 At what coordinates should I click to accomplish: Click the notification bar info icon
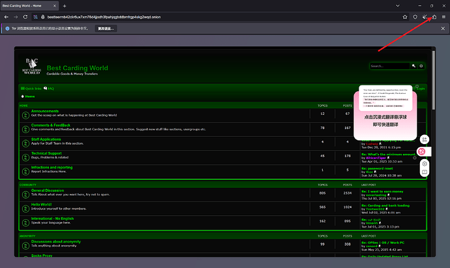coord(7,29)
